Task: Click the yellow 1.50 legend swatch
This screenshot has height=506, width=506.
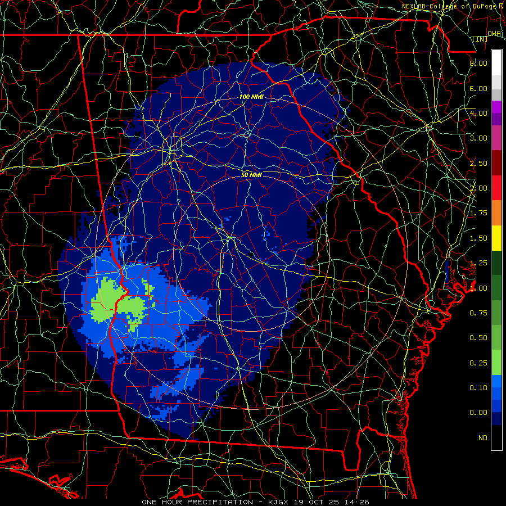Action: coord(496,238)
